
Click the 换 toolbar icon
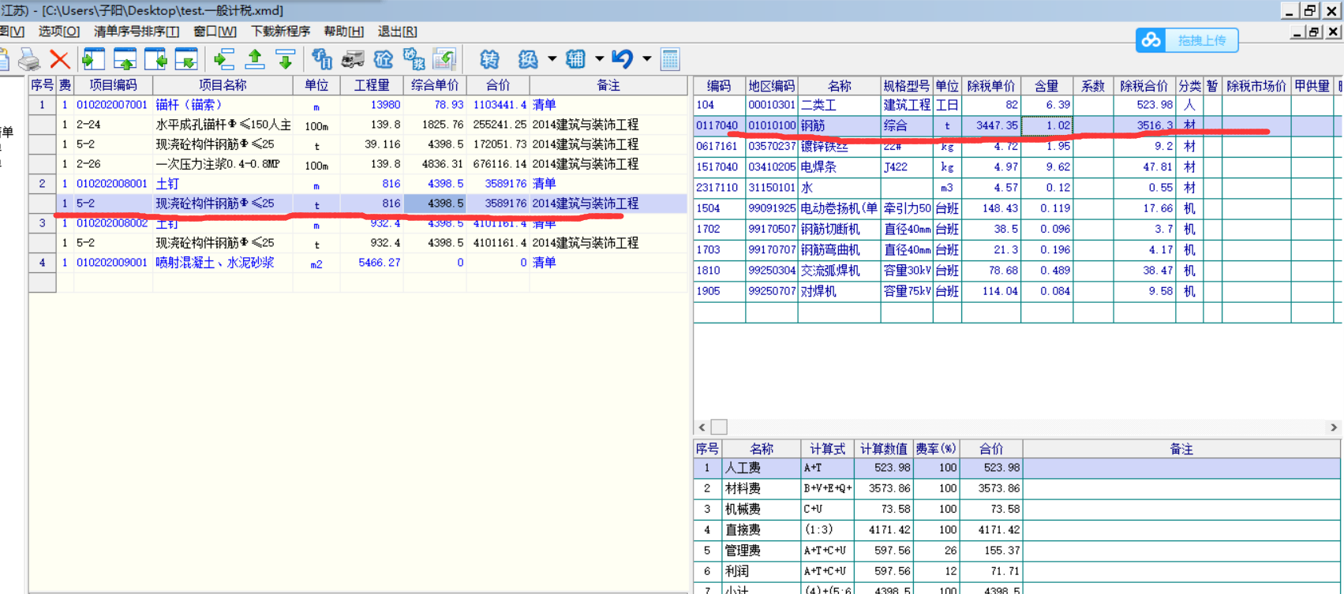[528, 59]
